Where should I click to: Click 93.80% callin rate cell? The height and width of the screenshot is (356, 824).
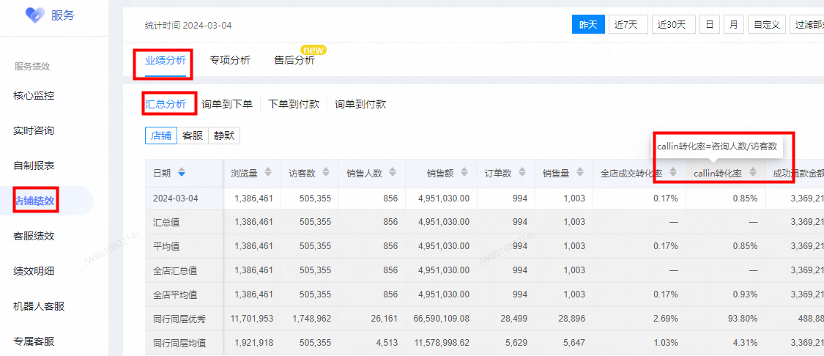[743, 319]
